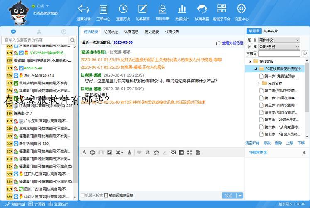This screenshot has height=208, width=310.
Task: Click the star favorite icon in the message toolbar
Action: pyautogui.click(x=156, y=153)
